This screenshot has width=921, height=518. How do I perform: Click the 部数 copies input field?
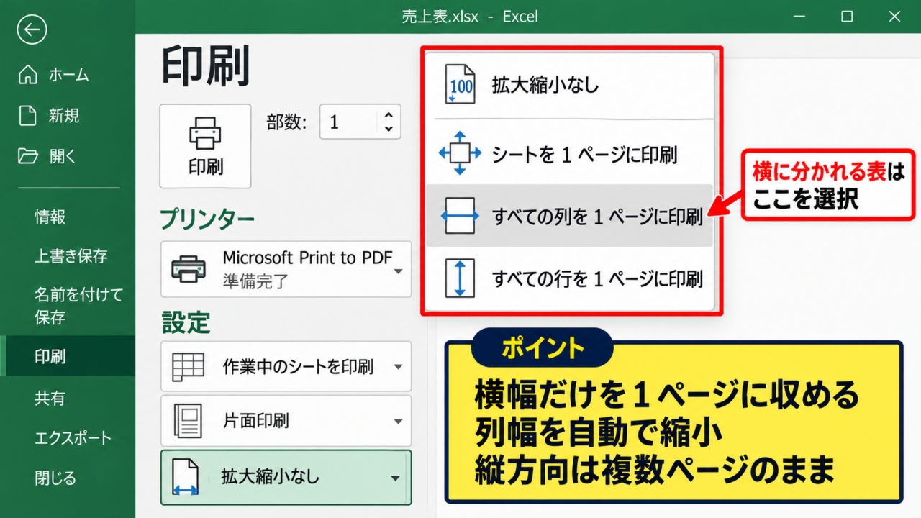[x=349, y=122]
